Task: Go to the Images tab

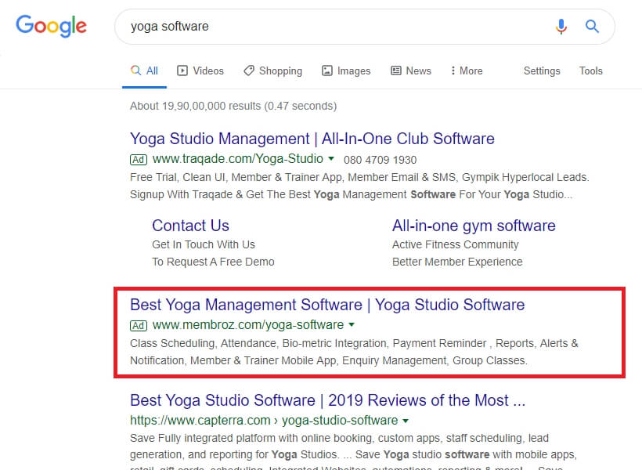Action: (x=346, y=70)
